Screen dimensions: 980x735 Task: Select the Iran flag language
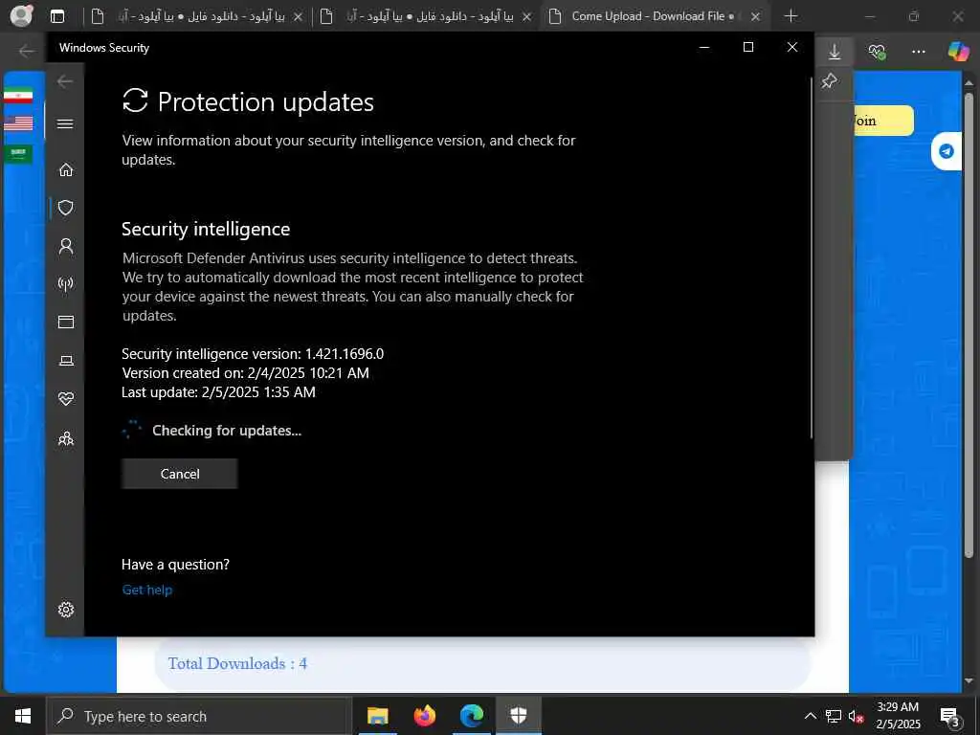18,95
